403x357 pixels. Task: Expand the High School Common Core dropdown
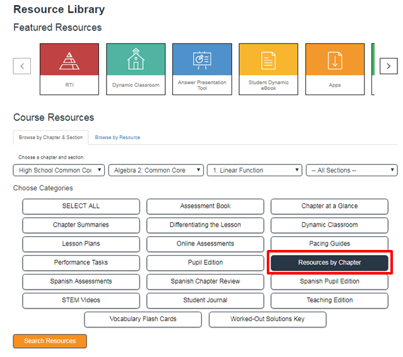click(x=59, y=170)
